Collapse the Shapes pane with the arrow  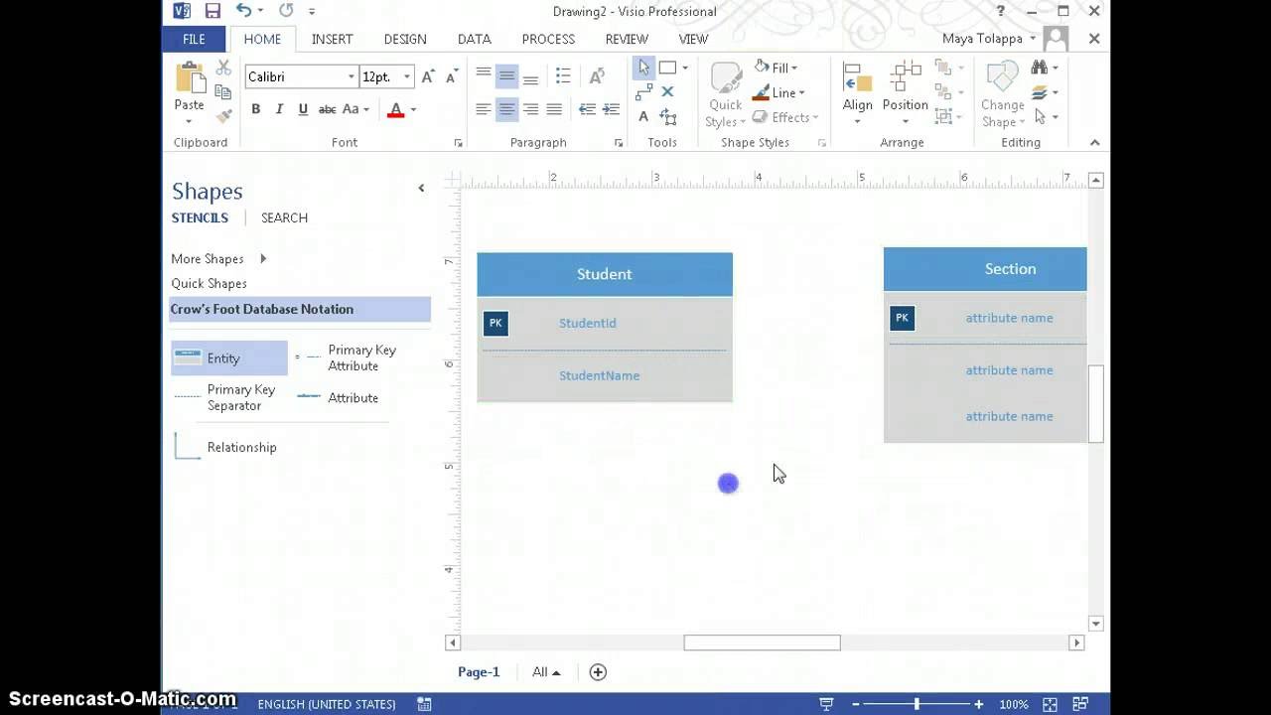click(x=421, y=188)
